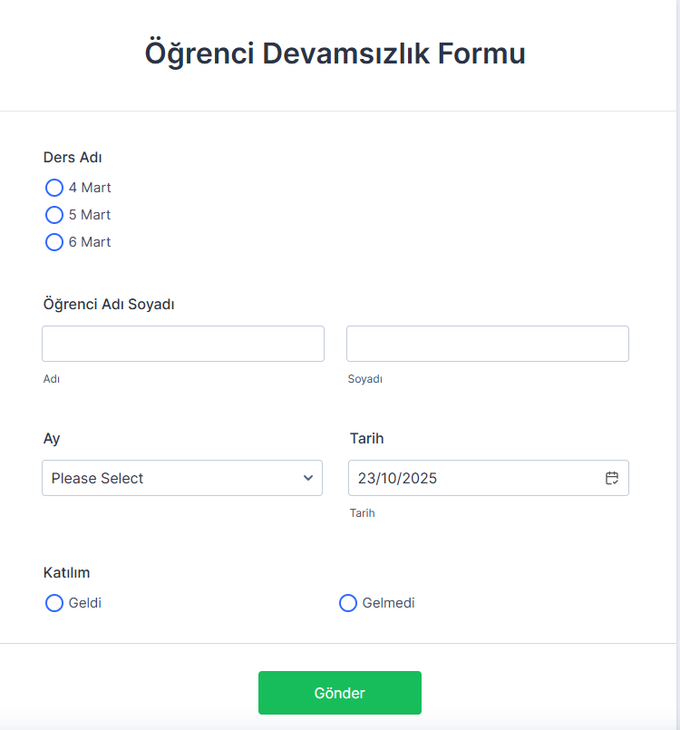This screenshot has height=730, width=680.
Task: Click the dropdown chevron on the Ay selector
Action: coord(308,478)
